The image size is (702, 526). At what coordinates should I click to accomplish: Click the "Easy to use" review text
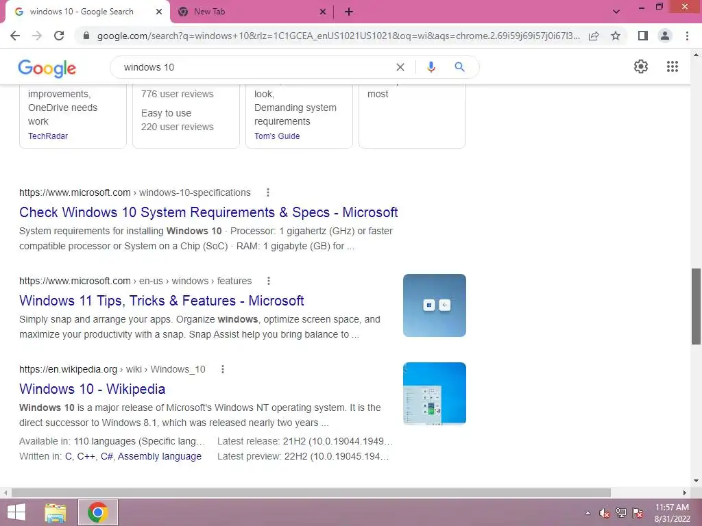pos(166,113)
